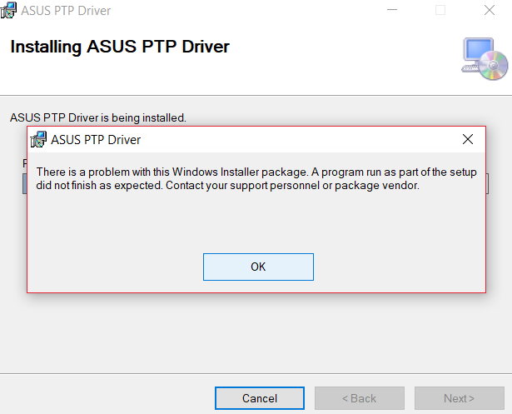Close the ASUS PTP Driver error dialog
This screenshot has width=512, height=414.
tap(468, 139)
